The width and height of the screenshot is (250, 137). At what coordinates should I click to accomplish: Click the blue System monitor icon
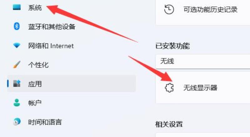pos(17,7)
